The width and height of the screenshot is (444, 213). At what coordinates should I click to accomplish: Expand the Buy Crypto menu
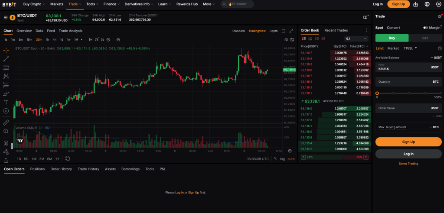(x=34, y=4)
